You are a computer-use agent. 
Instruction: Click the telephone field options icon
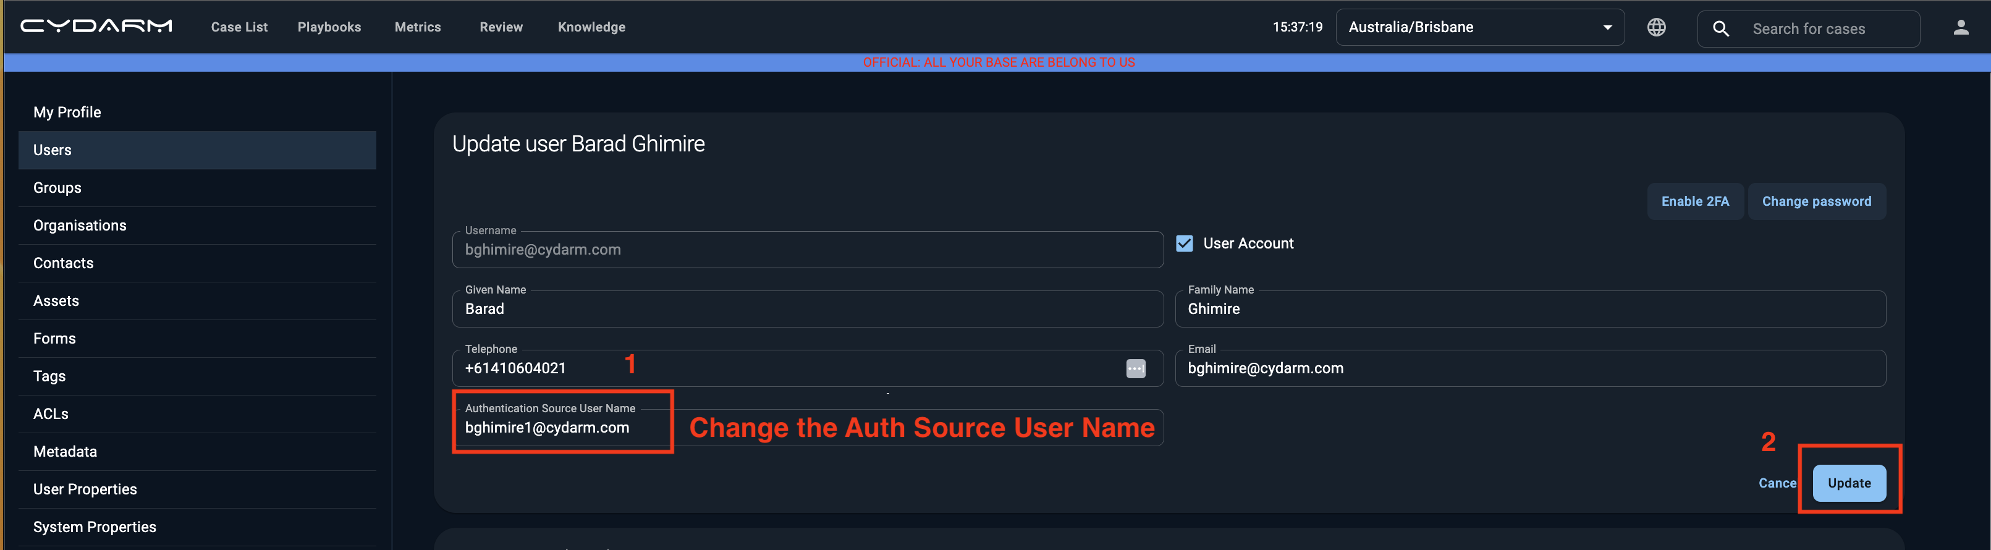(1135, 368)
